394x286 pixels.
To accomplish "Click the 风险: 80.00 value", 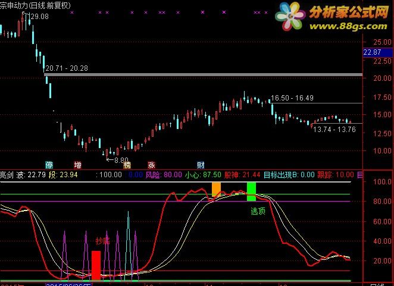I will pos(164,175).
